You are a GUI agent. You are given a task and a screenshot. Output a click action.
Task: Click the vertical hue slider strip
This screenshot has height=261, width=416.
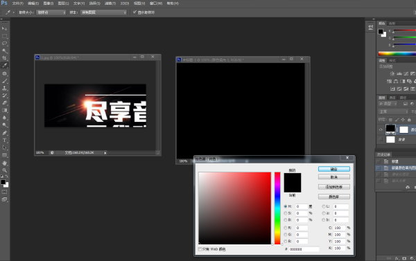(x=277, y=208)
